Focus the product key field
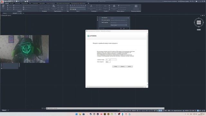Screen dimensions: 206x116 coord(108,62)
